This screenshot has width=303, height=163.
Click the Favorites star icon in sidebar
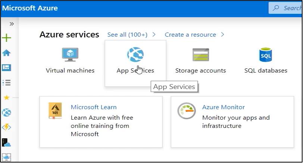click(x=6, y=98)
